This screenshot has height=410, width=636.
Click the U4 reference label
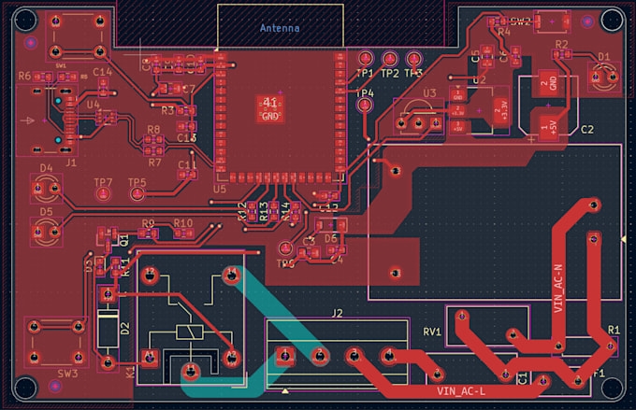[93, 105]
